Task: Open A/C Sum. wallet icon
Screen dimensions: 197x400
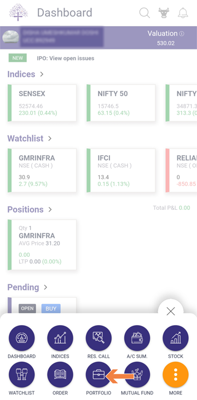Action: [x=137, y=338]
